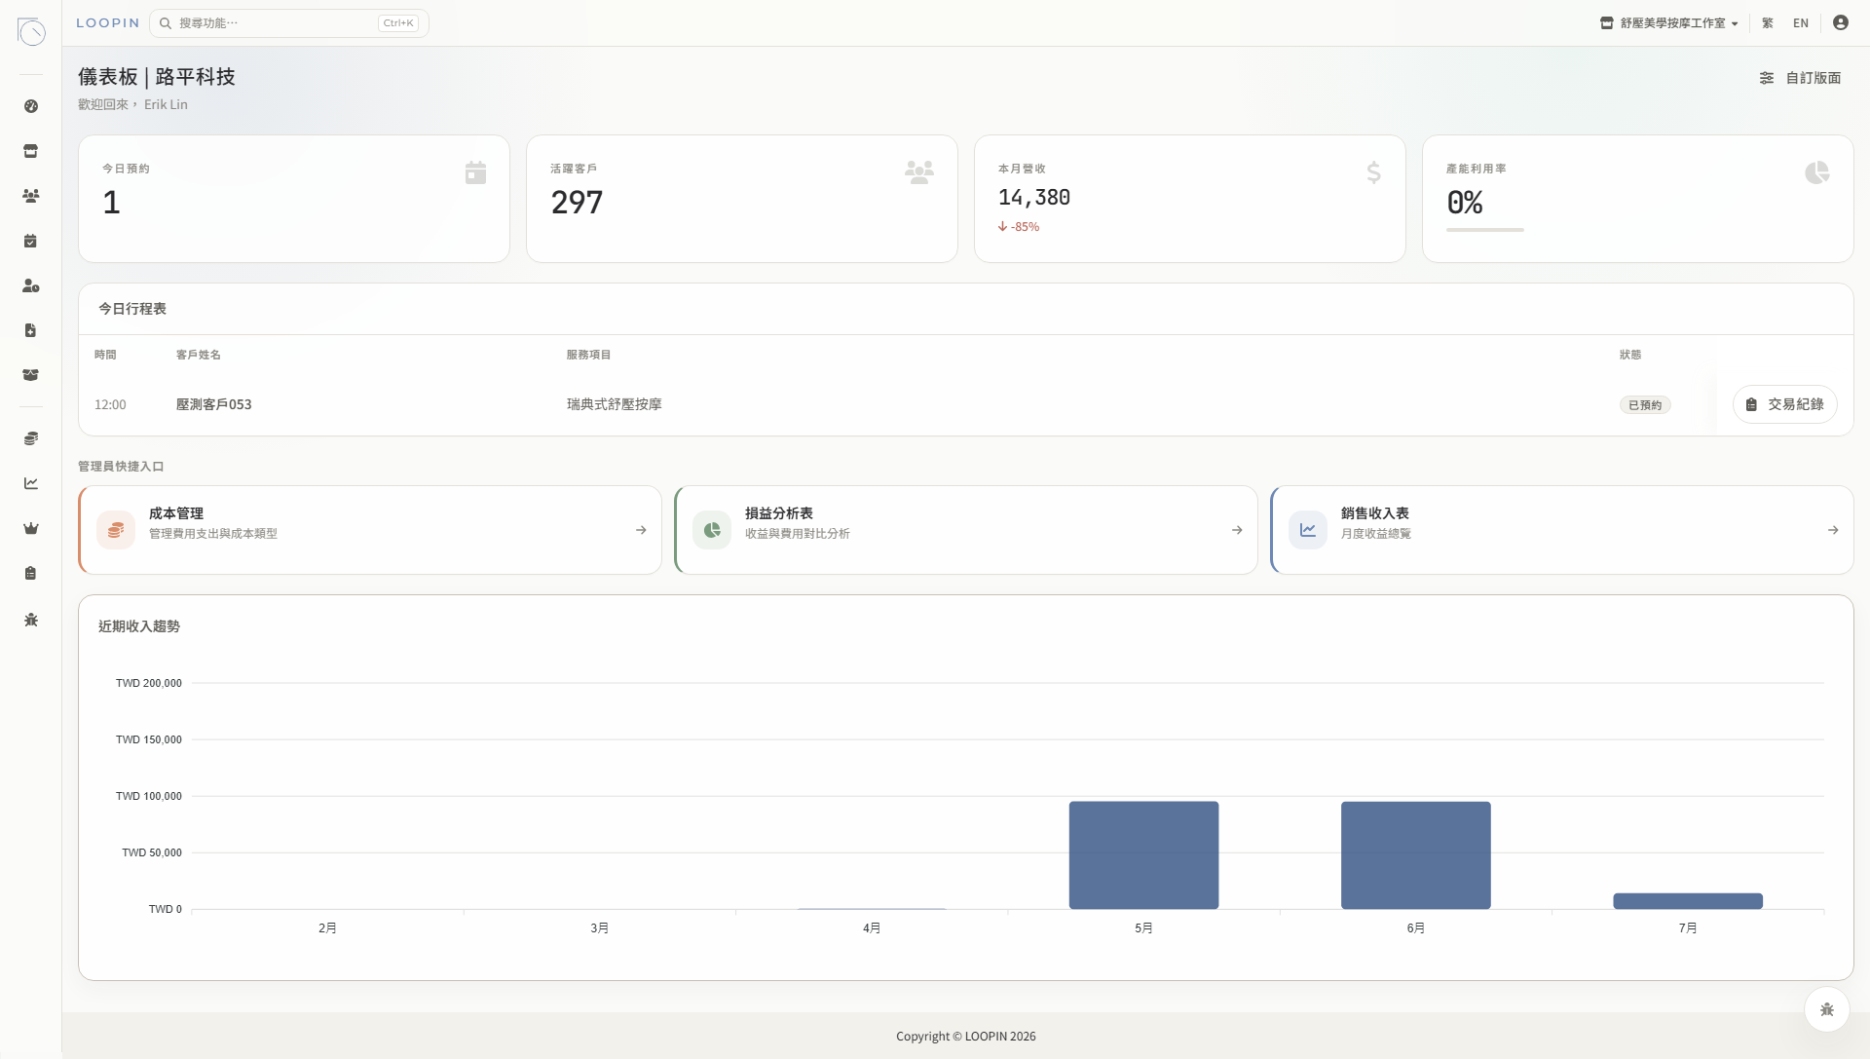This screenshot has width=1870, height=1059.
Task: Click customer name 壓測客戶053
Action: coord(214,404)
